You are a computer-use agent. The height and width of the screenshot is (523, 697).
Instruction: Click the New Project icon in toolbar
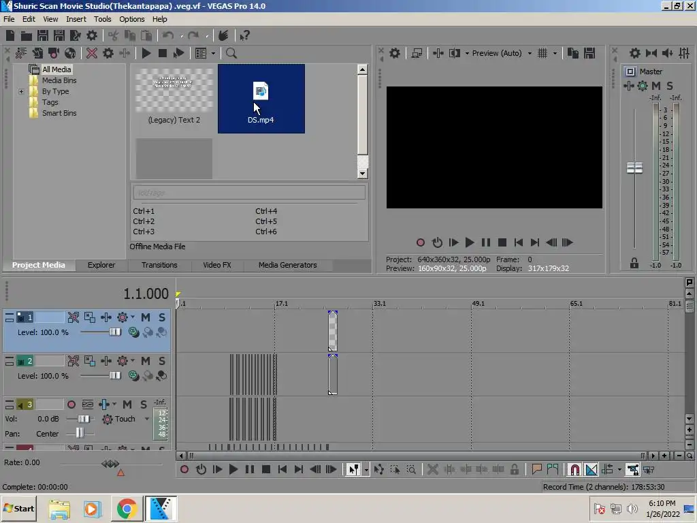click(10, 35)
